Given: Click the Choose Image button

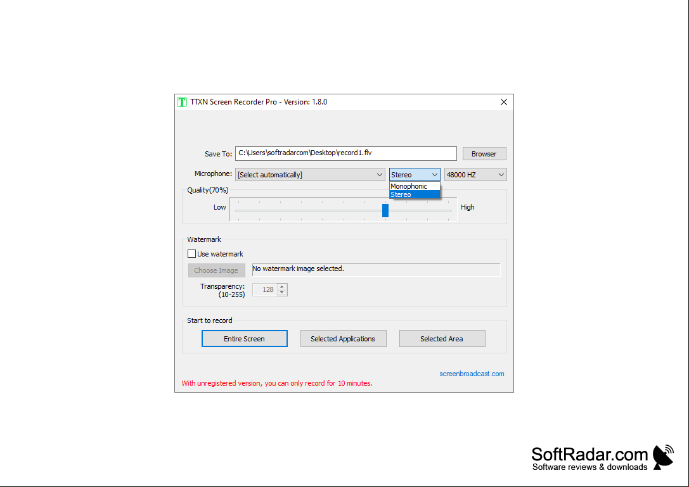Looking at the screenshot, I should [217, 270].
